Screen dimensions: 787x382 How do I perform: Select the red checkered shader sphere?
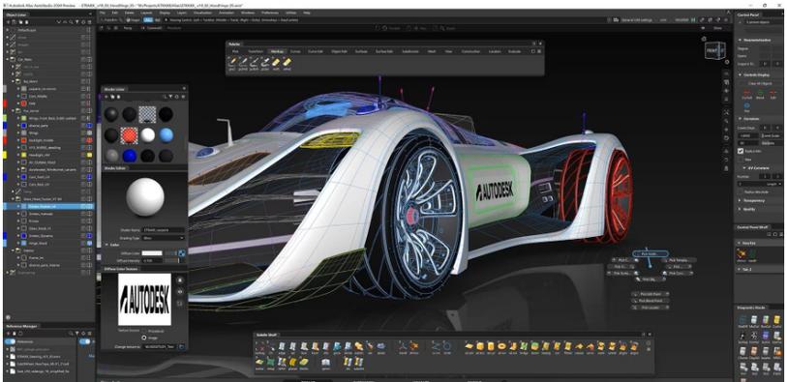pyautogui.click(x=129, y=134)
